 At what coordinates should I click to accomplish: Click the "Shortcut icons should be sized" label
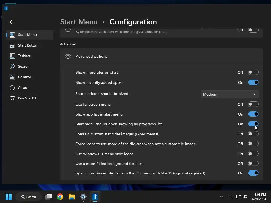(x=102, y=94)
